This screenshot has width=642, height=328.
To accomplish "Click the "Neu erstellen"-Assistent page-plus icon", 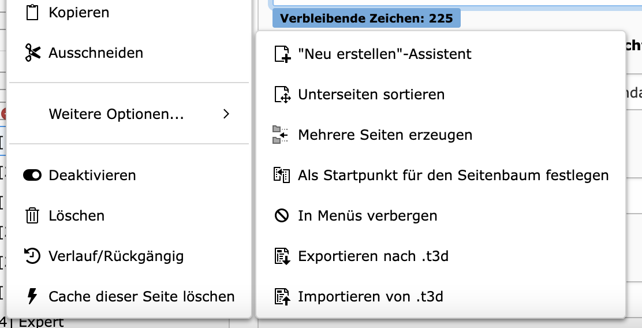I will pyautogui.click(x=282, y=54).
